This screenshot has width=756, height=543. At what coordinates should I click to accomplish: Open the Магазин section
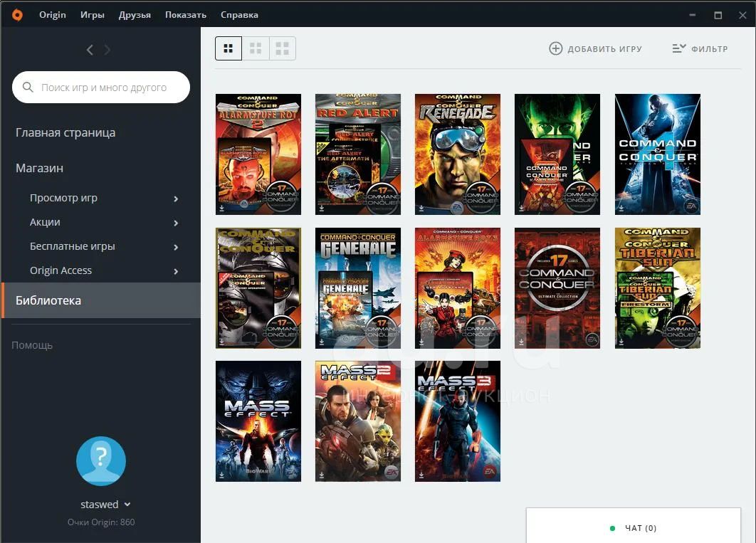coord(40,168)
